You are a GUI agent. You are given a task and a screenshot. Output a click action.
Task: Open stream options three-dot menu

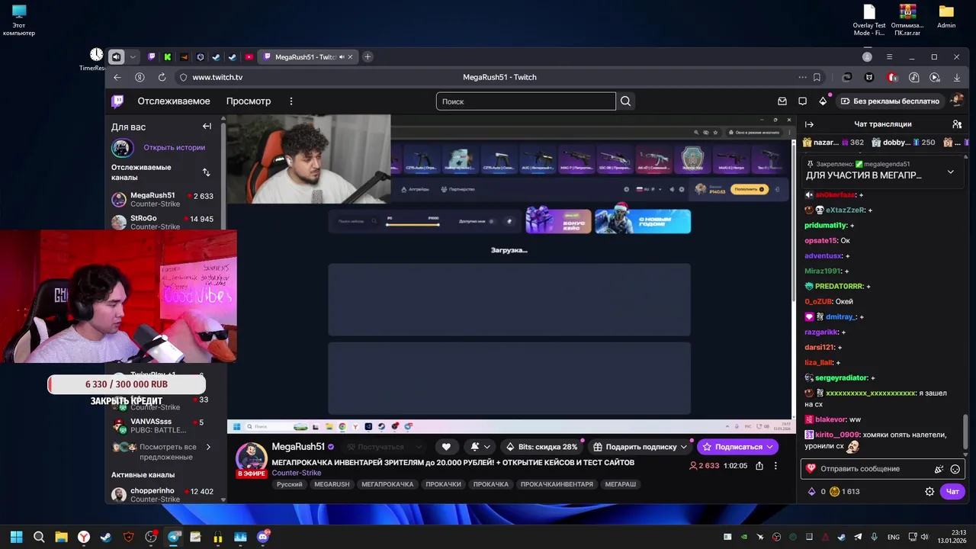pos(775,466)
